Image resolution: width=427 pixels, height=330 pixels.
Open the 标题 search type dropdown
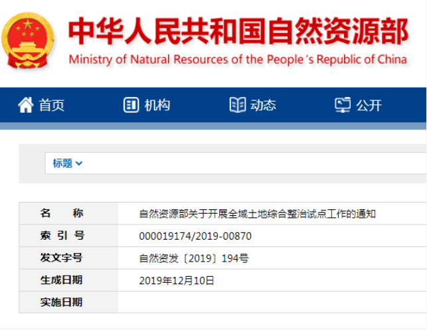[x=67, y=163]
